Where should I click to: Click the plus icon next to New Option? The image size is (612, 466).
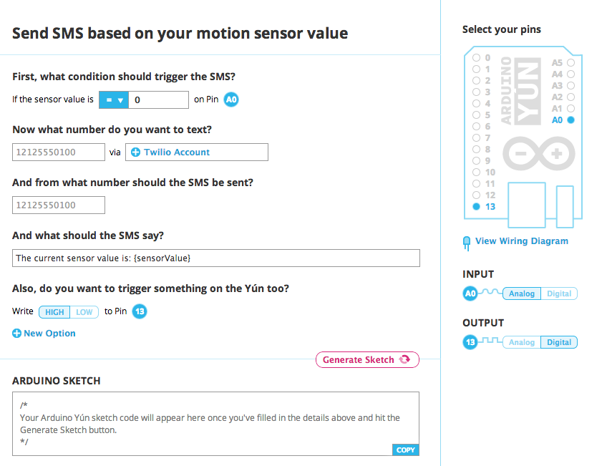pos(16,334)
